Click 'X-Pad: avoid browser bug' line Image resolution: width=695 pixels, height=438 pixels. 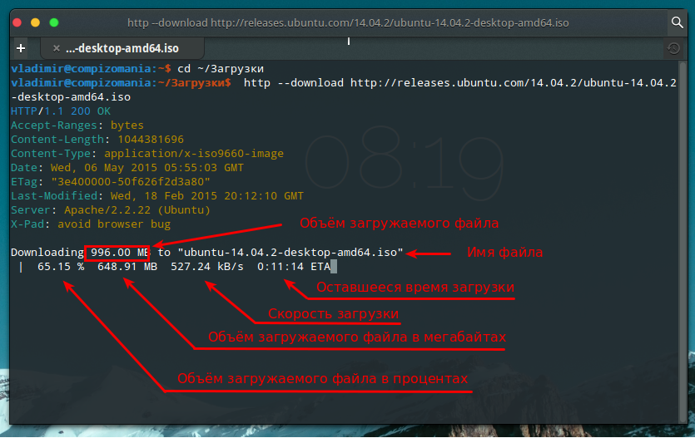pos(91,224)
